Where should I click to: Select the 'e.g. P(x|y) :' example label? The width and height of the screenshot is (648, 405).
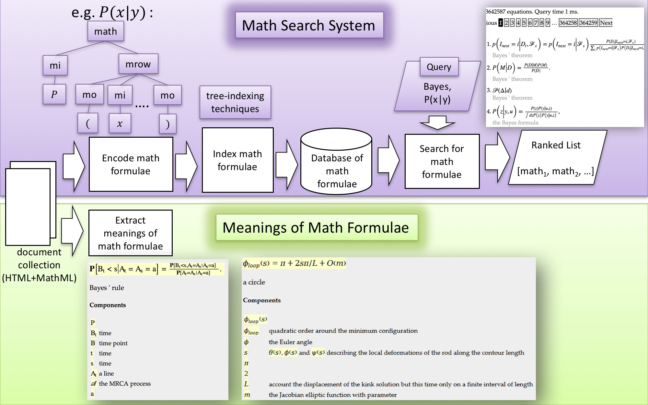pos(112,13)
